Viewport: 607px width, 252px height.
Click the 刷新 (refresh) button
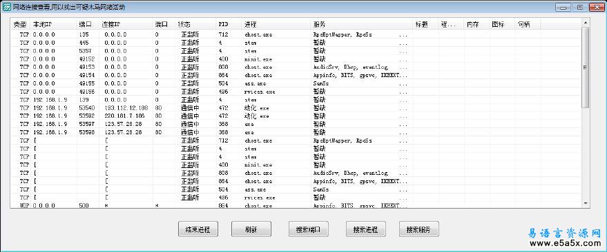click(x=251, y=229)
